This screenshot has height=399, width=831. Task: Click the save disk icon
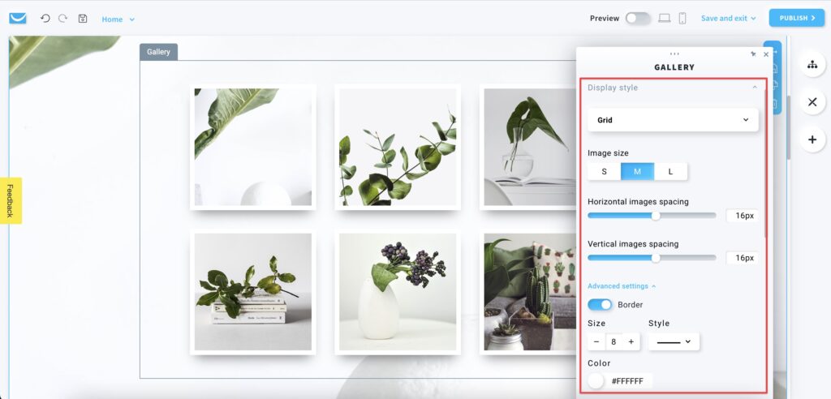coord(83,19)
